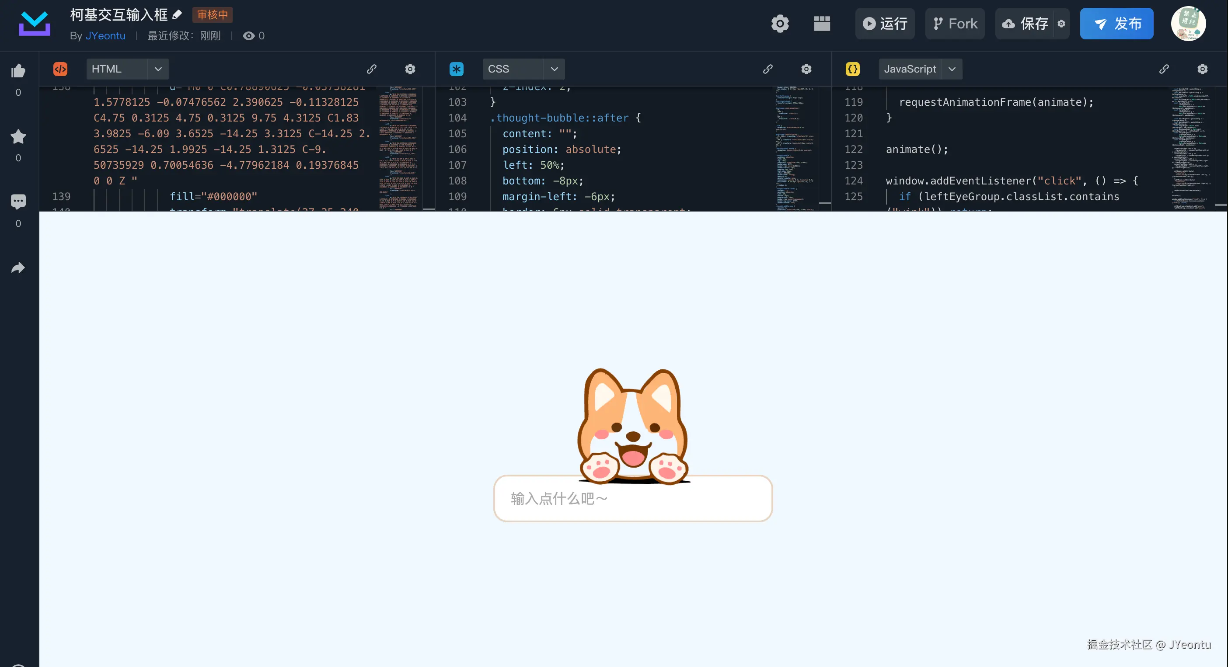Open the layout grid switcher icon
Image resolution: width=1228 pixels, height=667 pixels.
coord(822,23)
